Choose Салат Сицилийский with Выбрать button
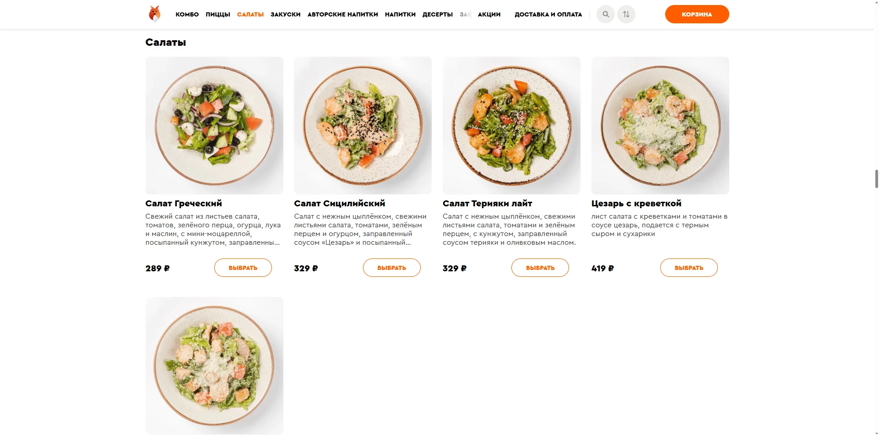 pyautogui.click(x=392, y=268)
